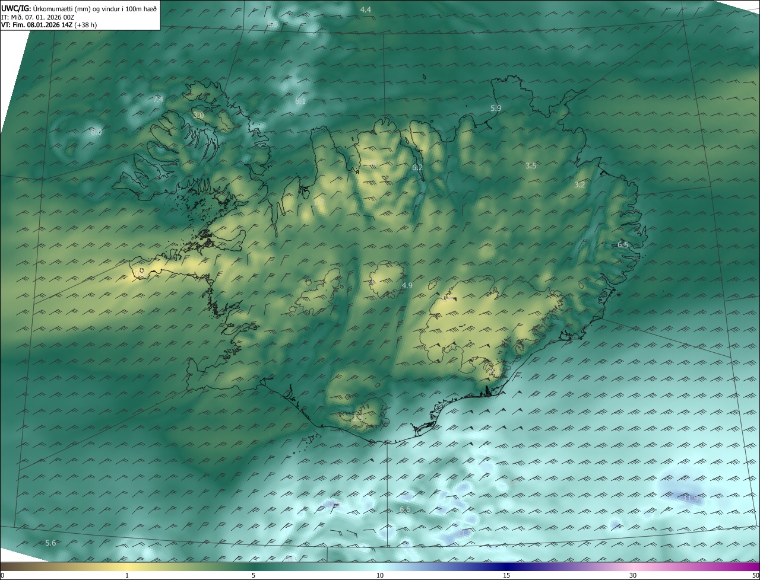This screenshot has height=580, width=760.
Task: Click the 3.5 value label
Action: point(531,166)
